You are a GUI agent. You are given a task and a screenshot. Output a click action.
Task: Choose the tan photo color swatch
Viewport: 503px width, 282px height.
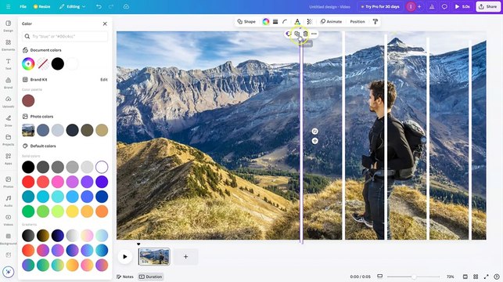[x=102, y=130]
